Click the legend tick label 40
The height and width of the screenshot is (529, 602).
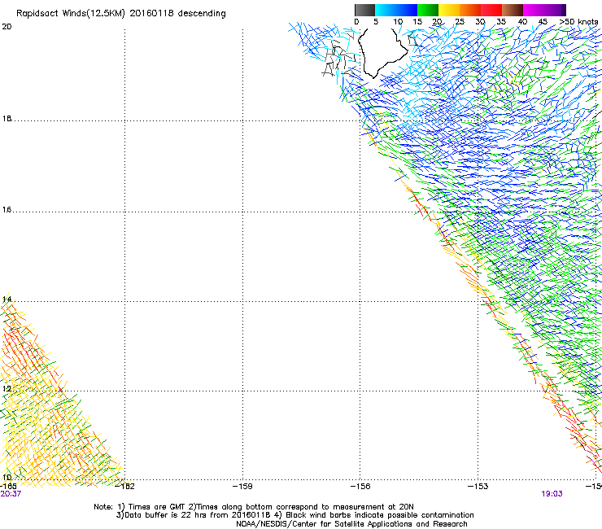(x=522, y=22)
